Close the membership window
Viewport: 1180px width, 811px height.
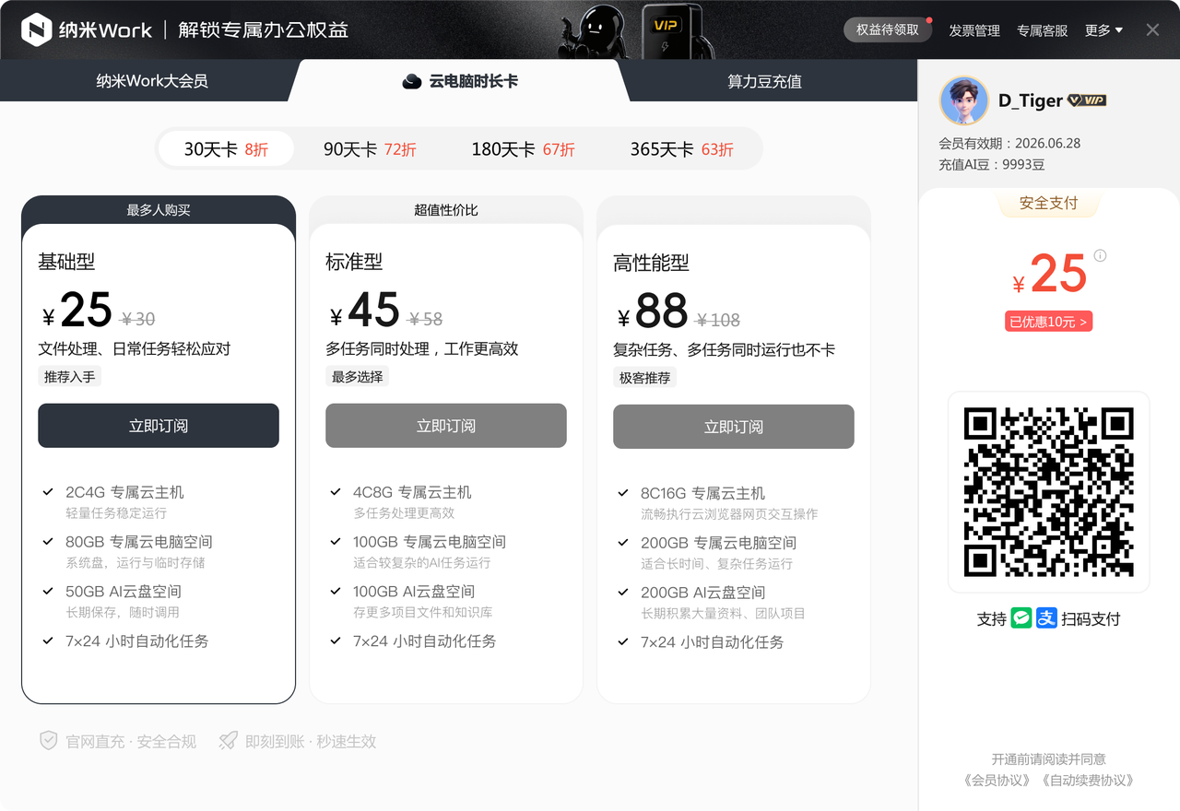click(x=1152, y=29)
